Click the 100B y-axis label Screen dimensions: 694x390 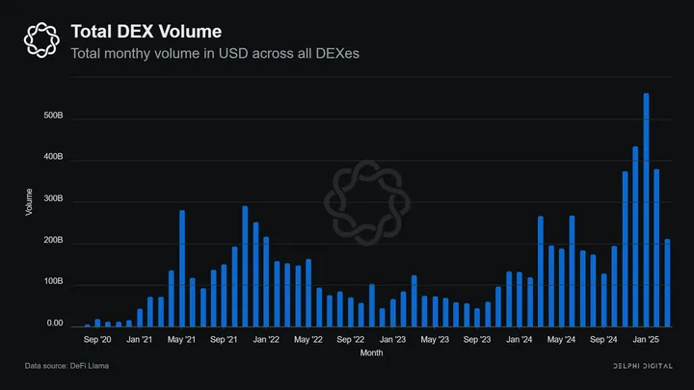coord(53,283)
